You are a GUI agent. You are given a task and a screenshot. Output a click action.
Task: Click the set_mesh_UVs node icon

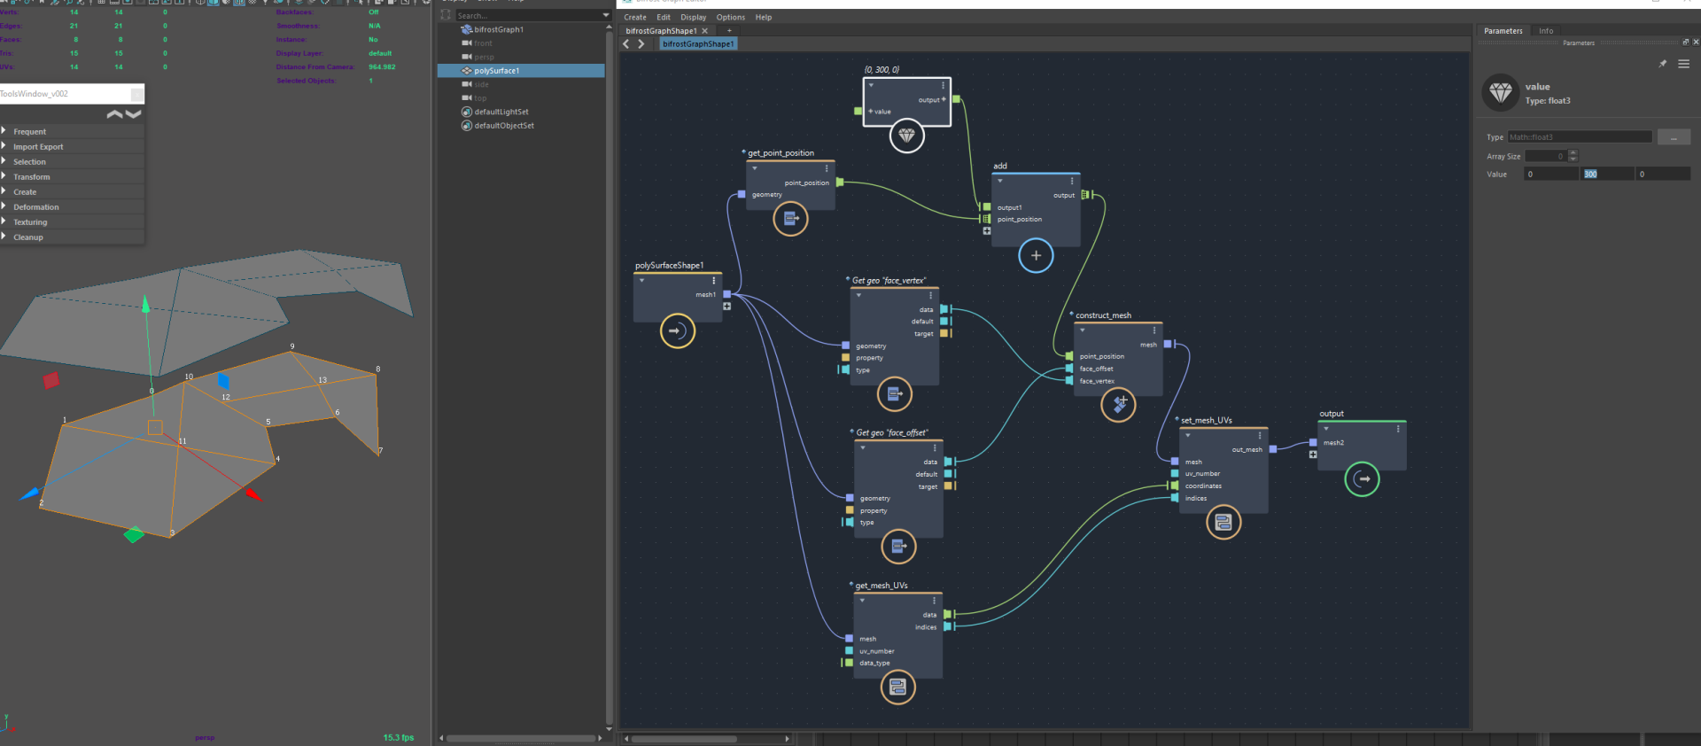pos(1223,523)
